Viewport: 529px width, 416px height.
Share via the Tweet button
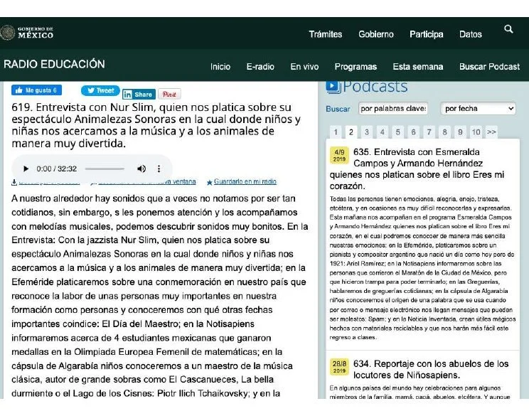coord(100,90)
